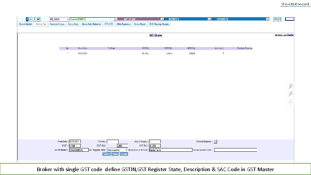
Task: Click the CGST(%) value in row 1
Action: point(169,53)
